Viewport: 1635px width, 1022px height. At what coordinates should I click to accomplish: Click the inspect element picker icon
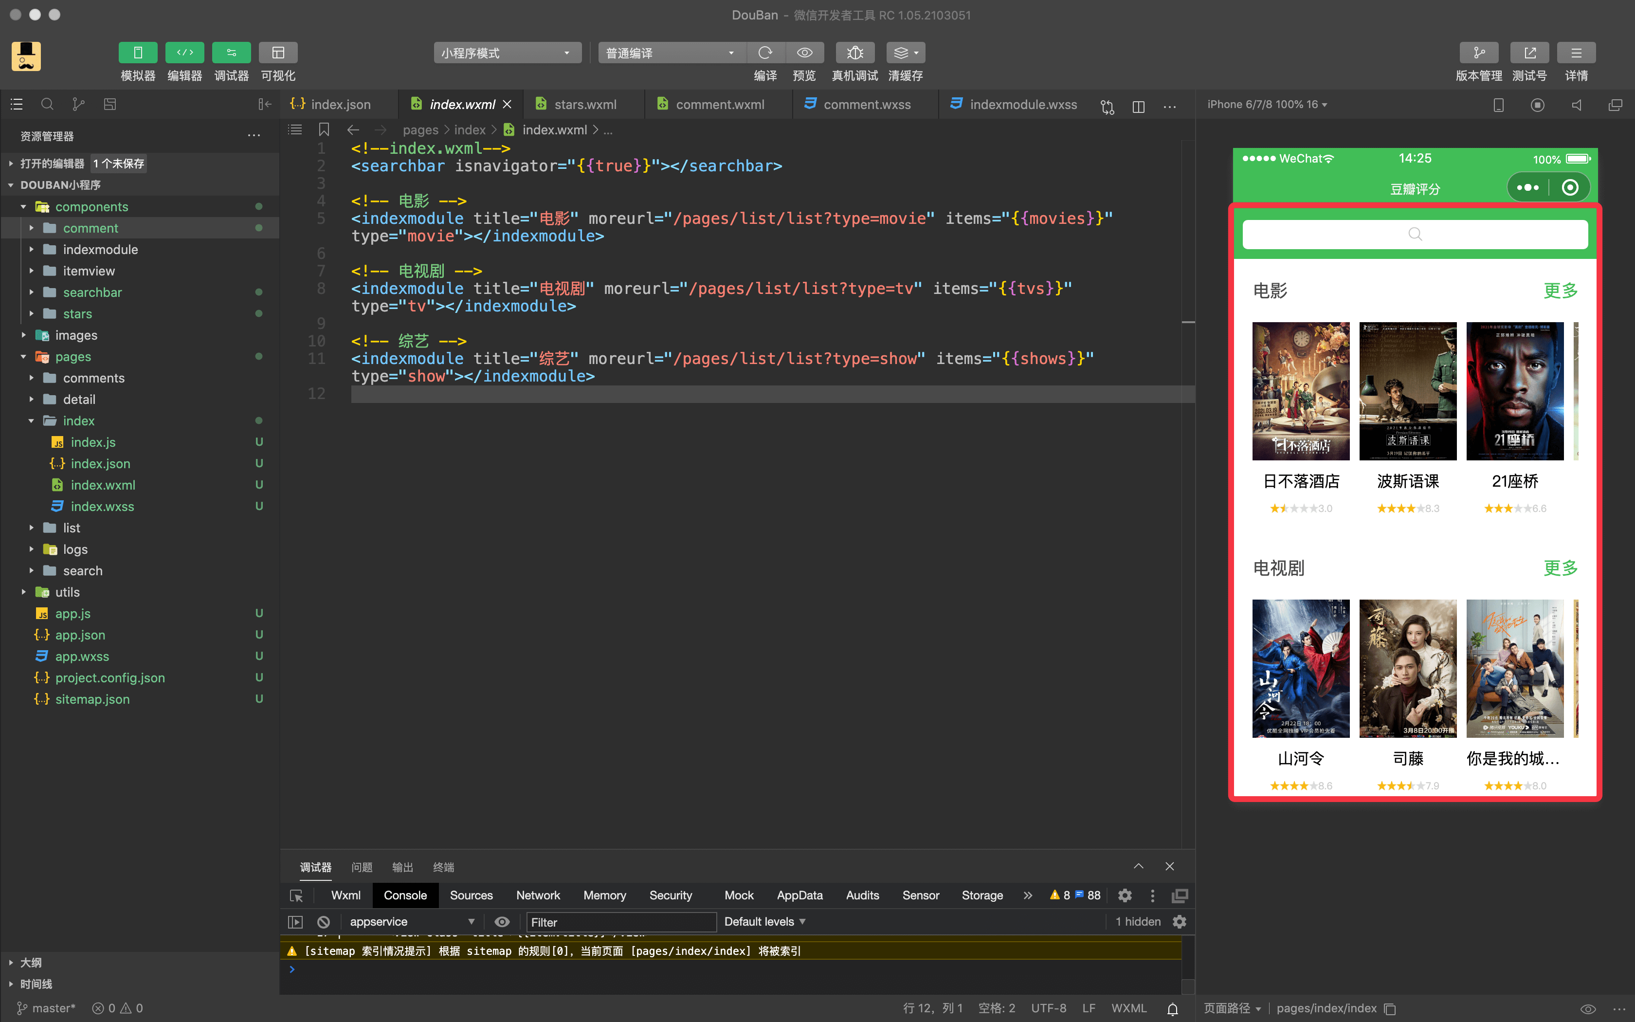point(296,895)
